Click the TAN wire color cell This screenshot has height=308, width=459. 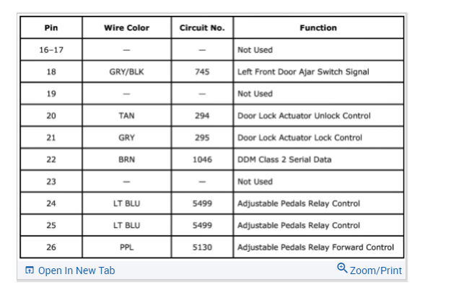point(126,116)
